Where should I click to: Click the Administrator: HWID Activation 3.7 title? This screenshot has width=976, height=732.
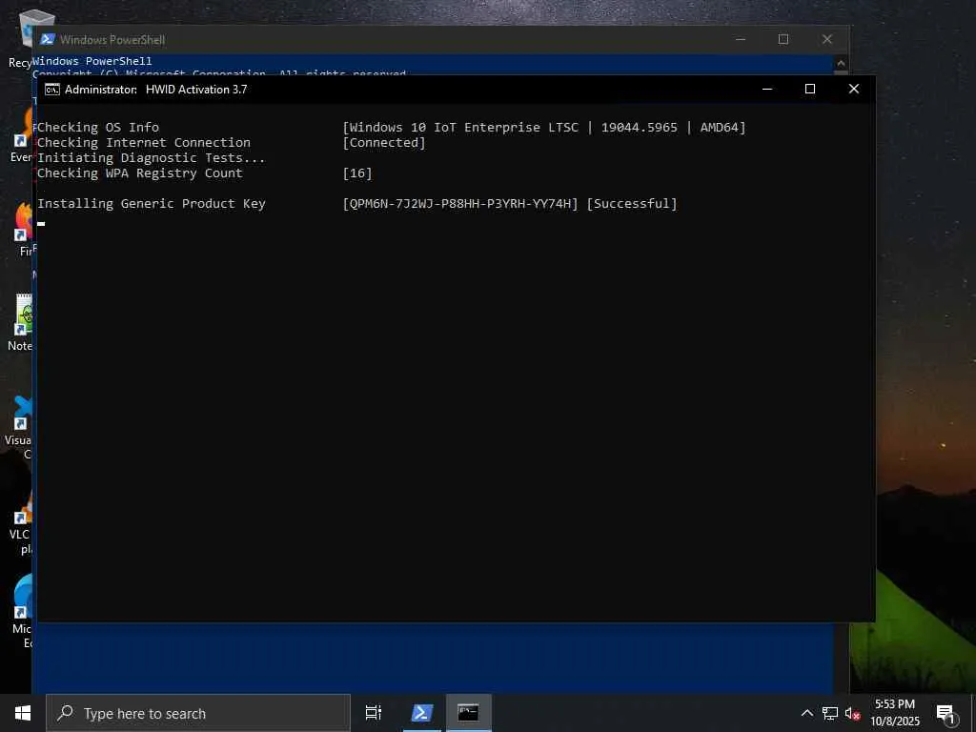pos(155,90)
